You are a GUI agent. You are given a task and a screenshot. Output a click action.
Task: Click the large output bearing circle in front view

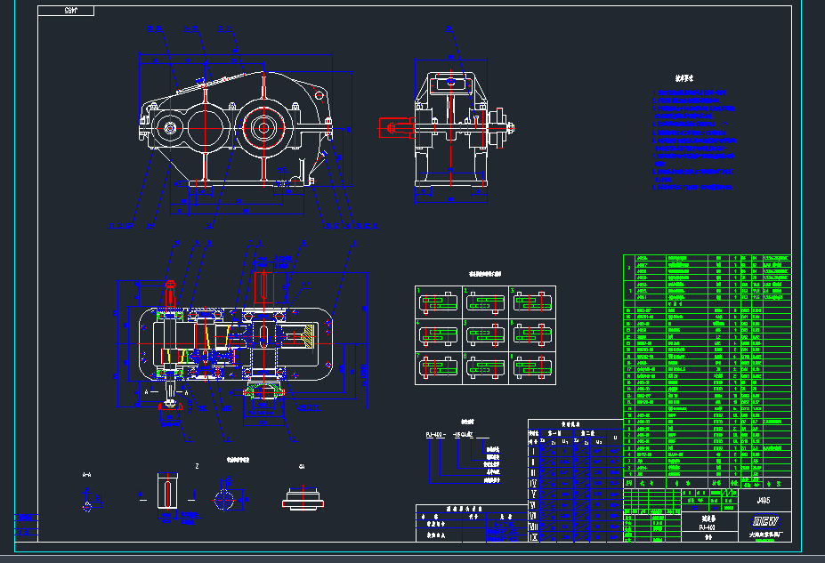click(x=263, y=128)
